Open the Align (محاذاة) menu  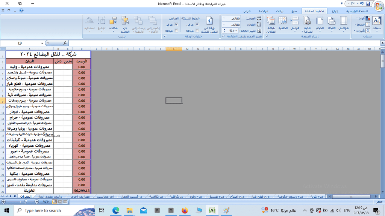(113, 24)
